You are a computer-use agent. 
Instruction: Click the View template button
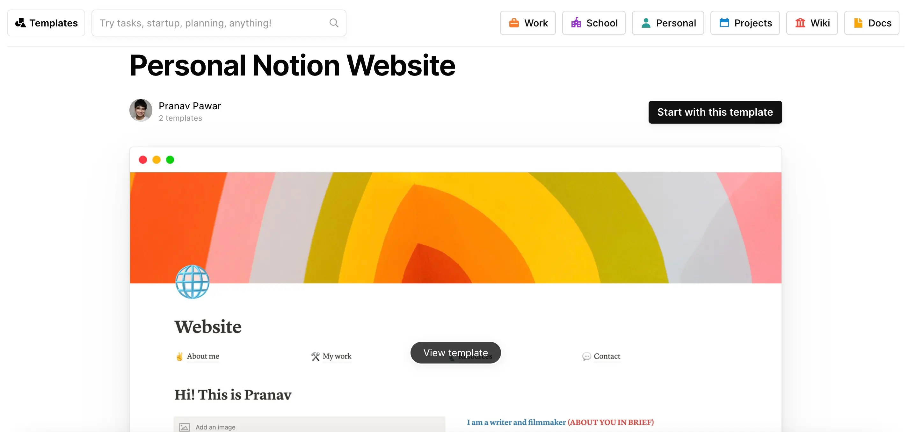pos(455,352)
